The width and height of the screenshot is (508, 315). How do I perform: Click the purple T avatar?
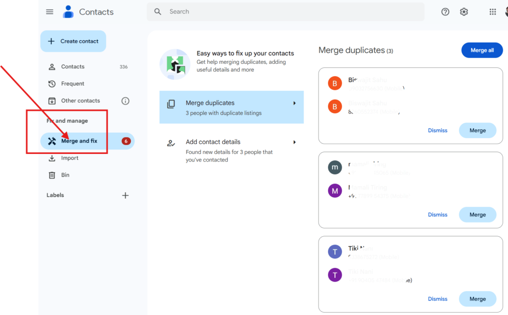tap(335, 275)
